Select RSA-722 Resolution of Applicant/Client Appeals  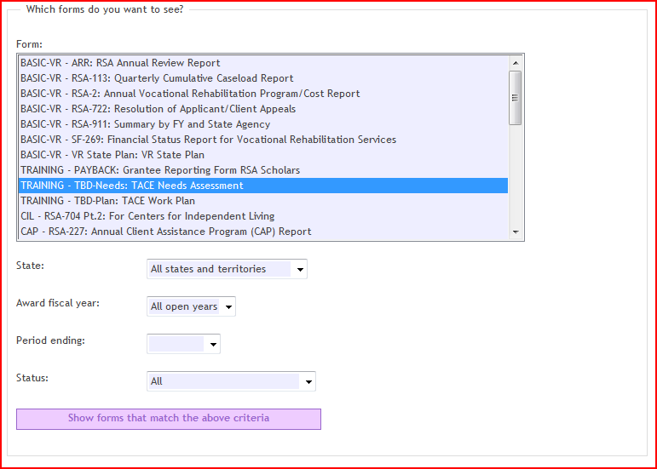click(x=263, y=109)
